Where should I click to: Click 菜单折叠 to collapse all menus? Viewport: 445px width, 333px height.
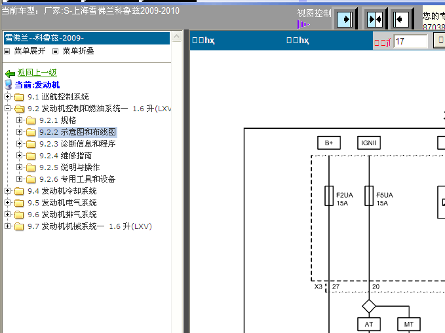click(79, 51)
